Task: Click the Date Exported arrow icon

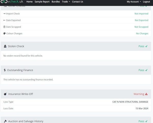Action: point(4,20)
